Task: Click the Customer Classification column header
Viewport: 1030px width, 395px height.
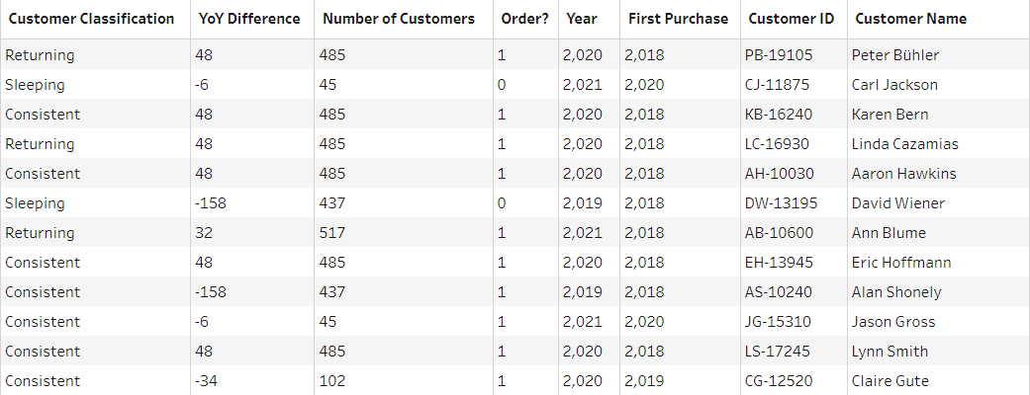Action: (92, 19)
